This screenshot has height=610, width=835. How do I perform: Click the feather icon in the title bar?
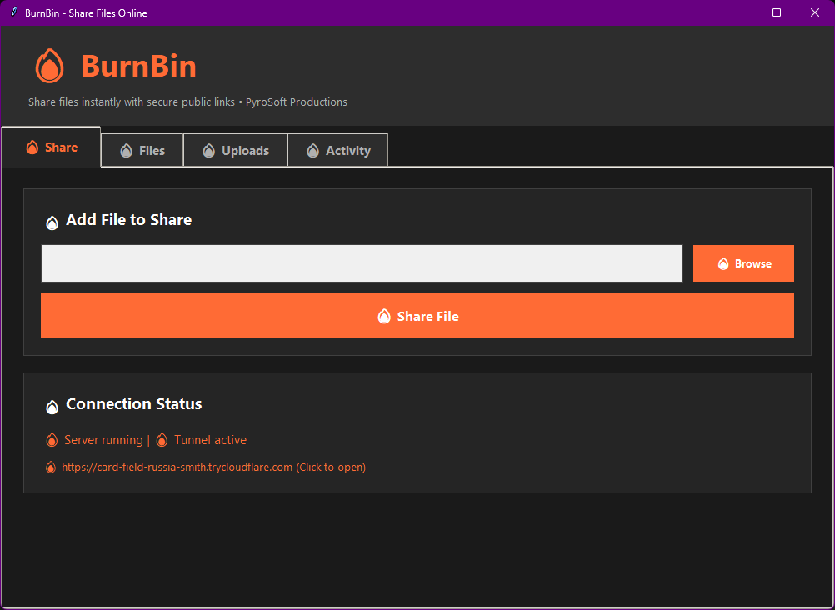(x=14, y=12)
